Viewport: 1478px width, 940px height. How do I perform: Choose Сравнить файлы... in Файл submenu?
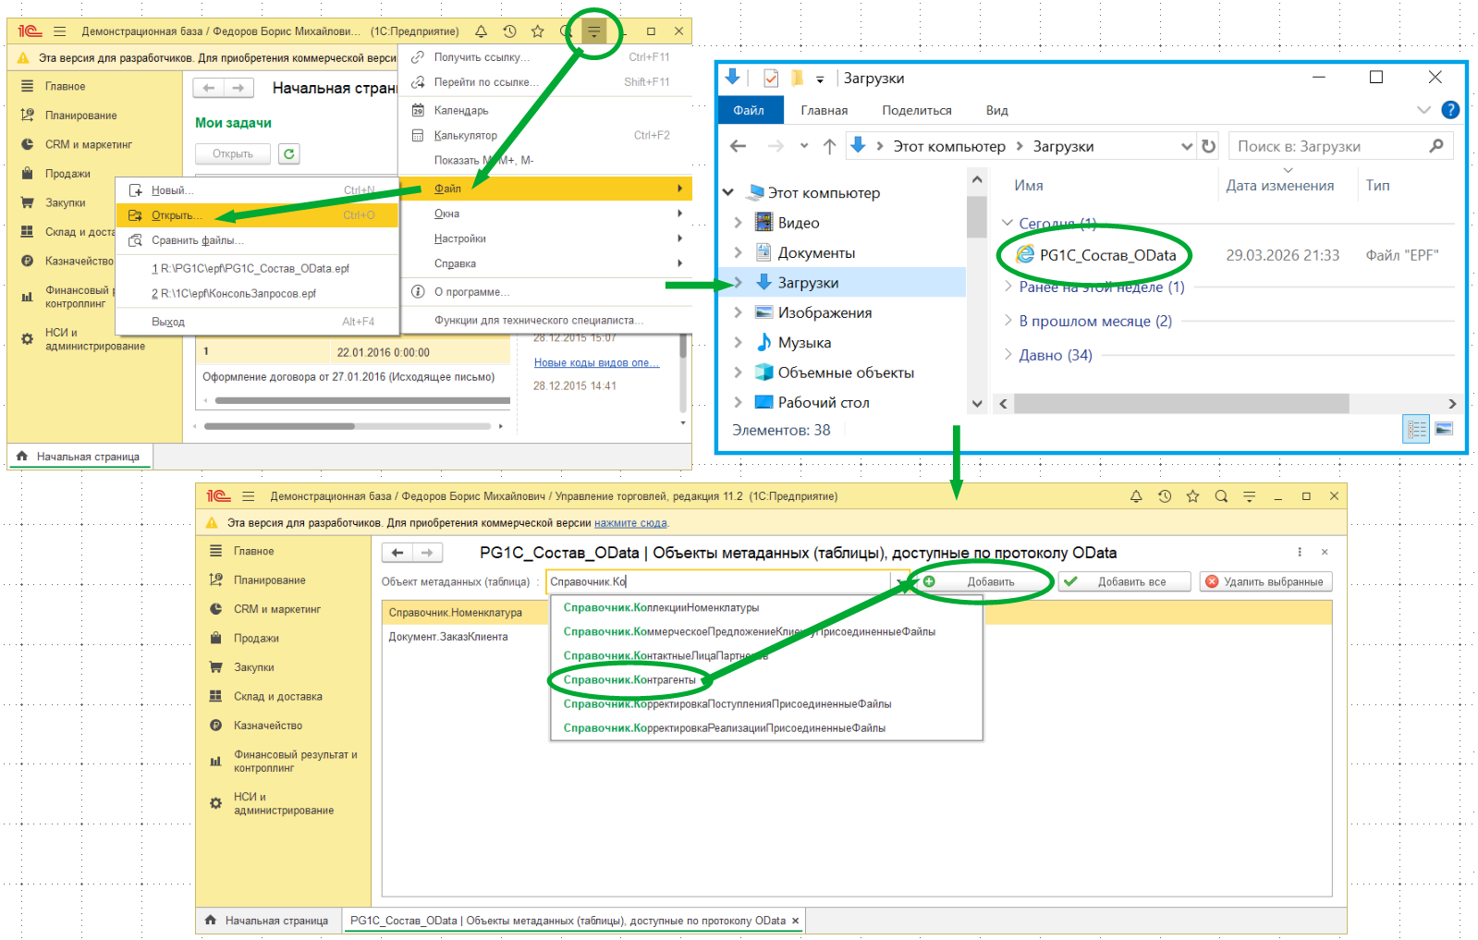[258, 240]
